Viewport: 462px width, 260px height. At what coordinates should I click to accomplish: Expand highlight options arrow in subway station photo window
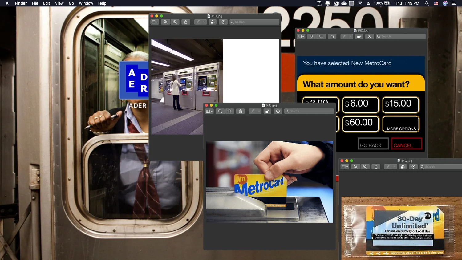(204, 22)
